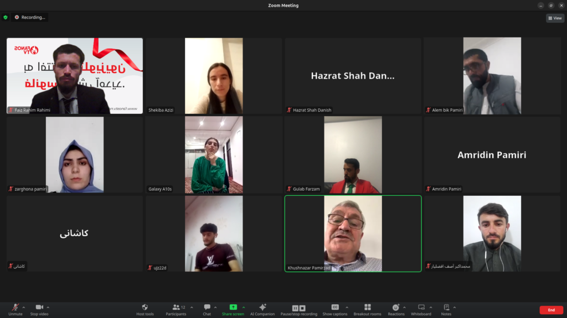Open the Whiteboard tool
Screen dimensions: 567x318
421,307
